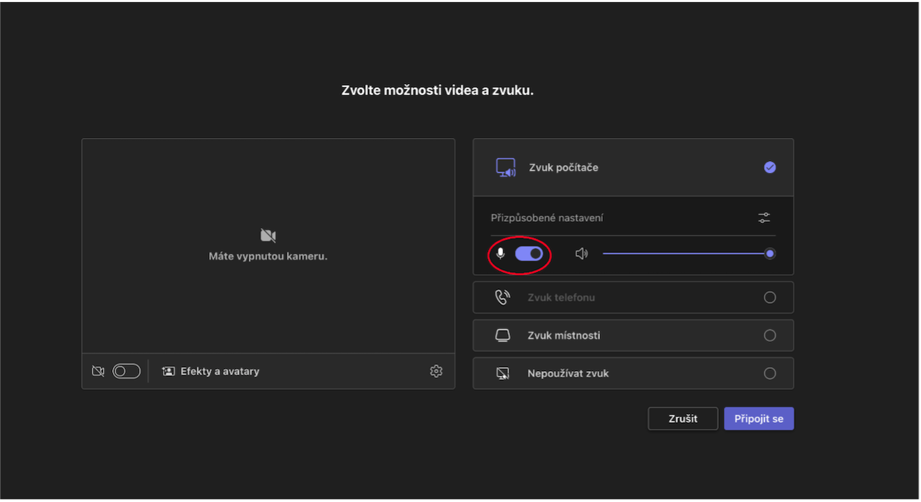The image size is (921, 502).
Task: Click the Nepoužívat zvuk text label
Action: coord(568,373)
